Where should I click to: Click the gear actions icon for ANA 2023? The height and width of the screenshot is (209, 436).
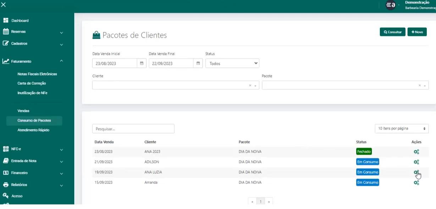click(x=416, y=152)
